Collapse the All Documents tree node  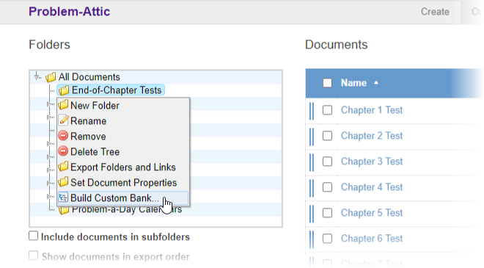(37, 76)
